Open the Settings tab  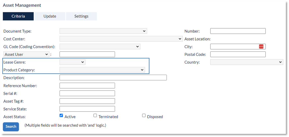pyautogui.click(x=81, y=16)
